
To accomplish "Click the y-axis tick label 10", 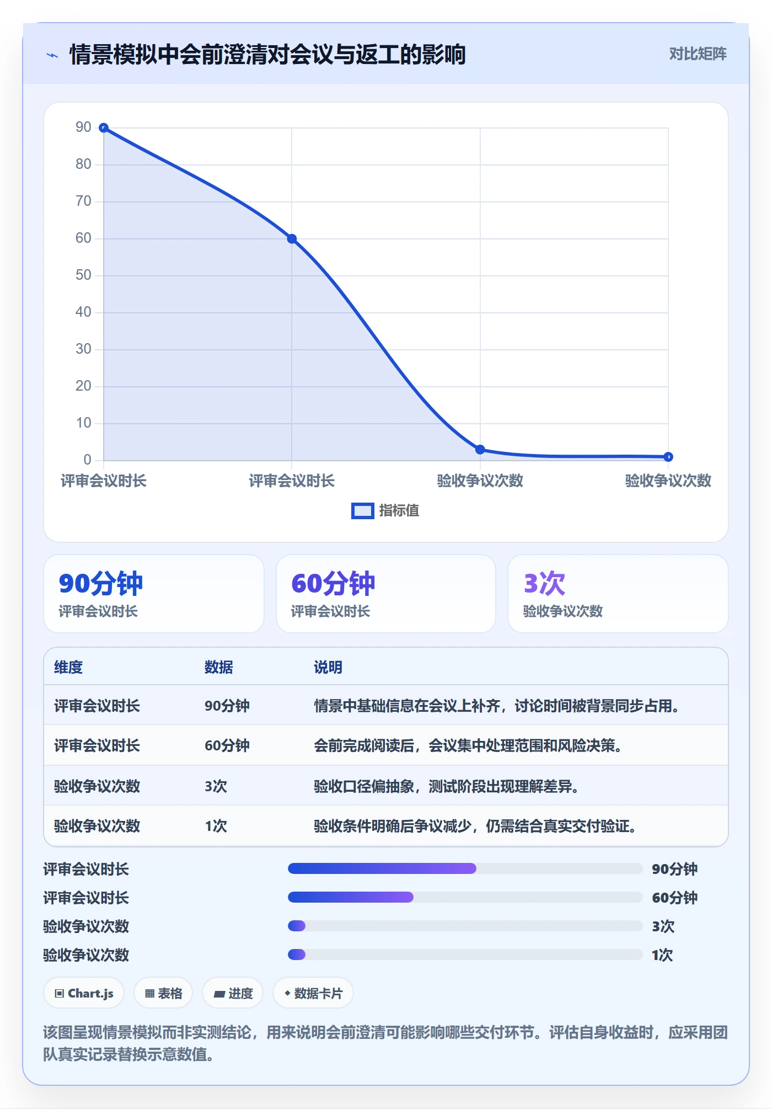I will click(83, 423).
